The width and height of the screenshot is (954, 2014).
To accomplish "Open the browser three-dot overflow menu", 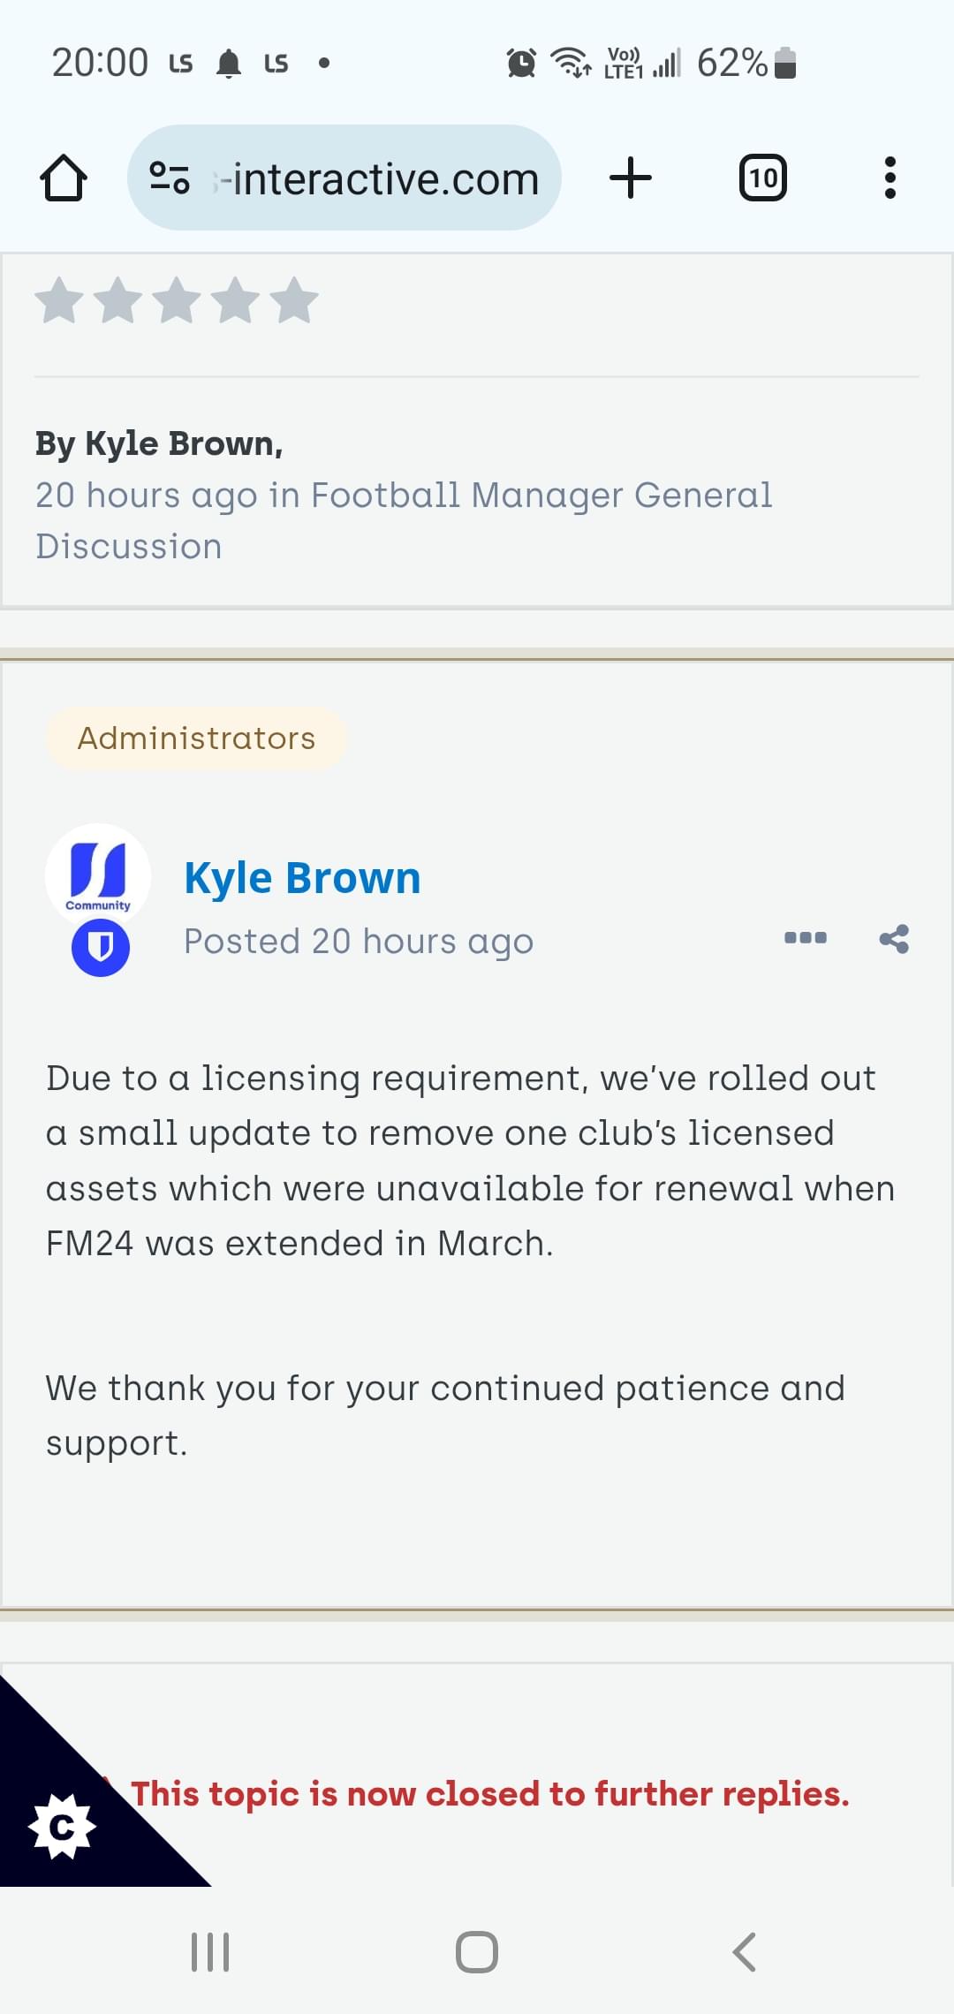I will point(890,178).
